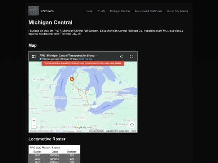
Task: Click 'Learn more' in browser warning
Action: (x=109, y=63)
